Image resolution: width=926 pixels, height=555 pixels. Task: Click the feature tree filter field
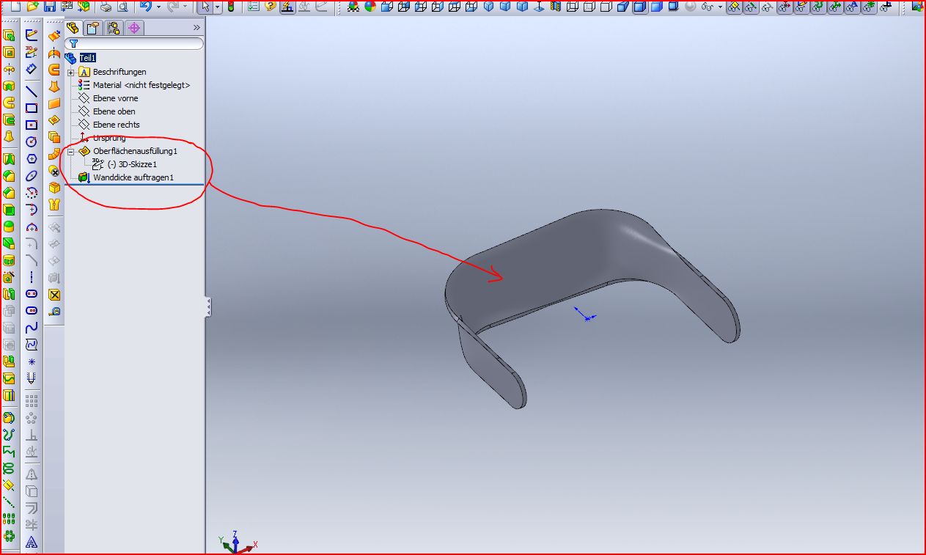[x=134, y=44]
